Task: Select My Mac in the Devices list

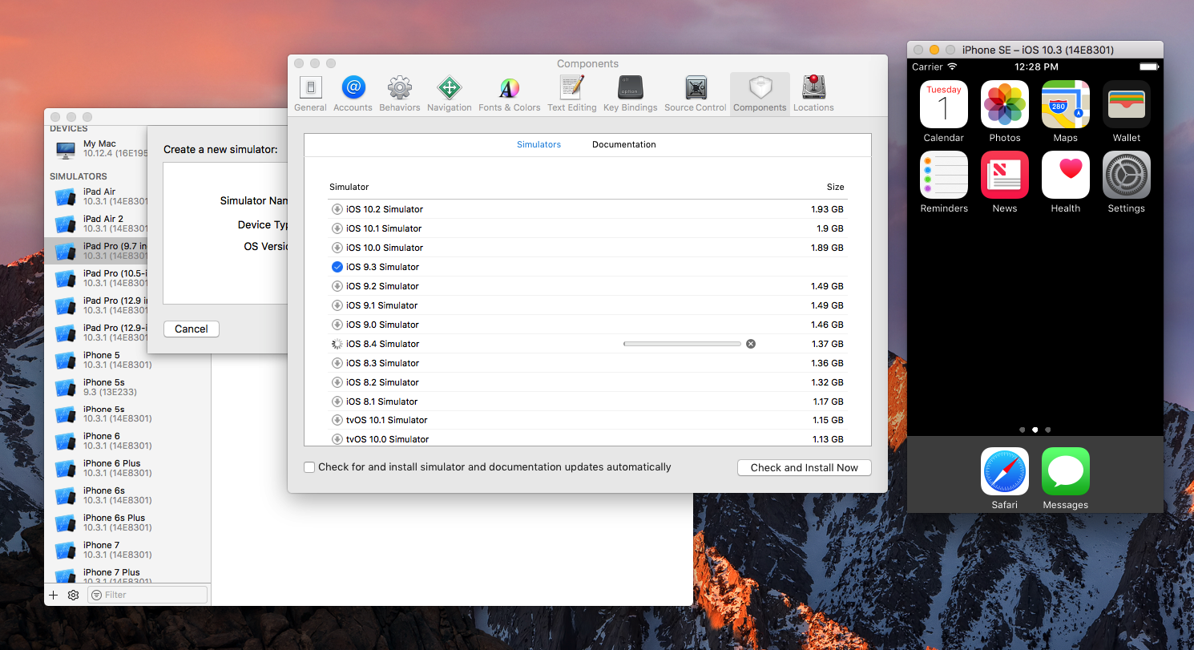Action: click(x=96, y=149)
